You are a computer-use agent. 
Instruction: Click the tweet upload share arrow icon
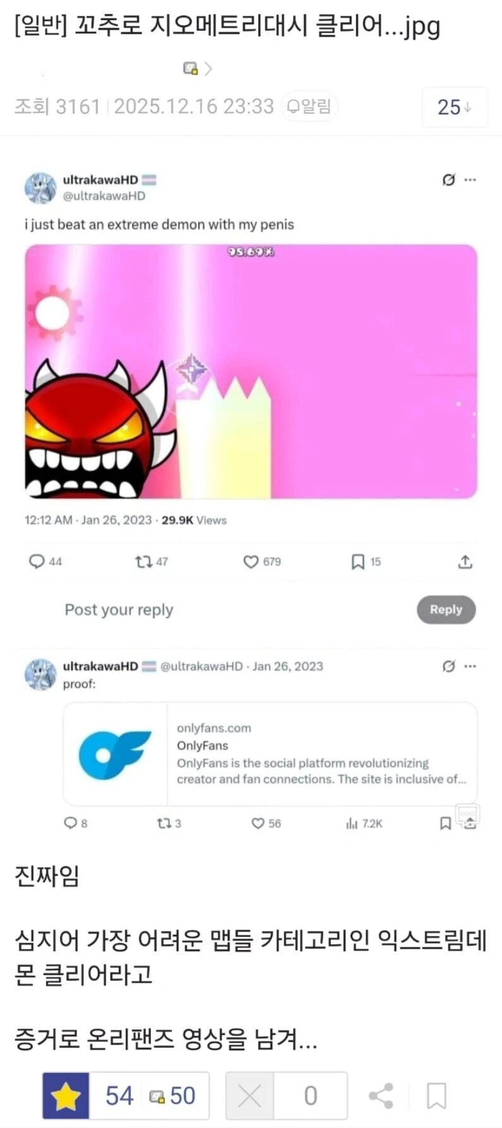tap(465, 561)
